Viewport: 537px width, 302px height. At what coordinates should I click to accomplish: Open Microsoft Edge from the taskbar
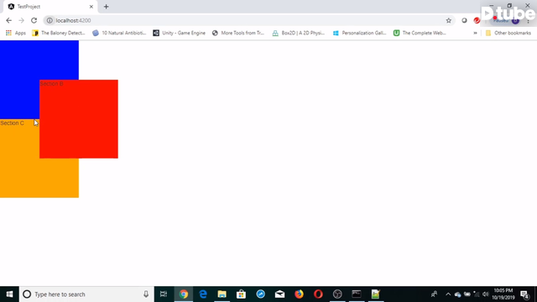203,294
